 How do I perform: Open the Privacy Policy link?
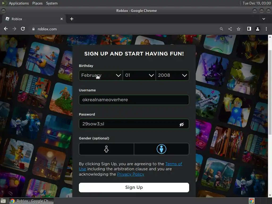pos(131,174)
